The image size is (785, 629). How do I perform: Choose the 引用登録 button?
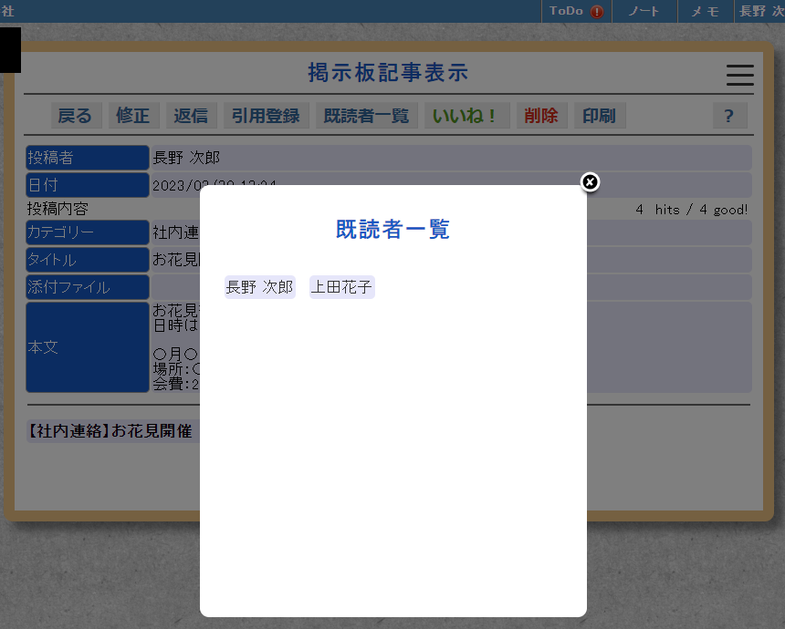click(265, 116)
